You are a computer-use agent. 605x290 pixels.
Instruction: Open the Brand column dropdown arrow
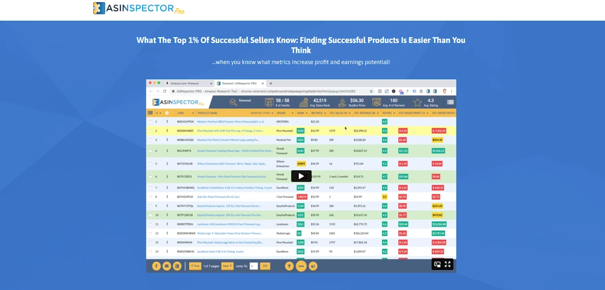[292, 113]
